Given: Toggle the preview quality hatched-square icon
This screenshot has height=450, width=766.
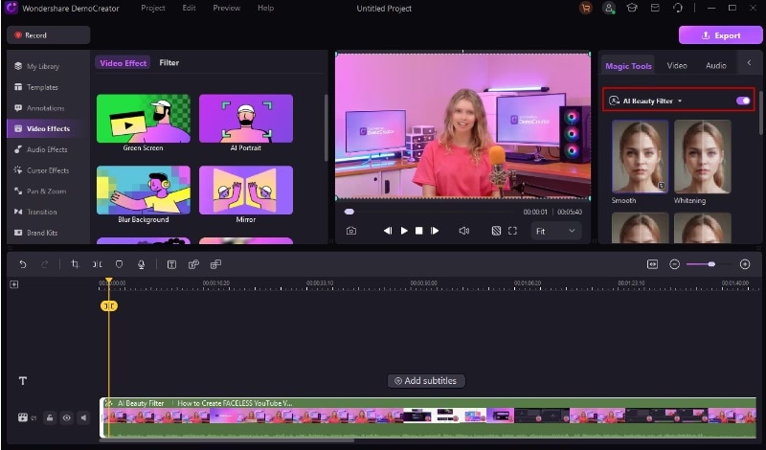Looking at the screenshot, I should click(496, 231).
